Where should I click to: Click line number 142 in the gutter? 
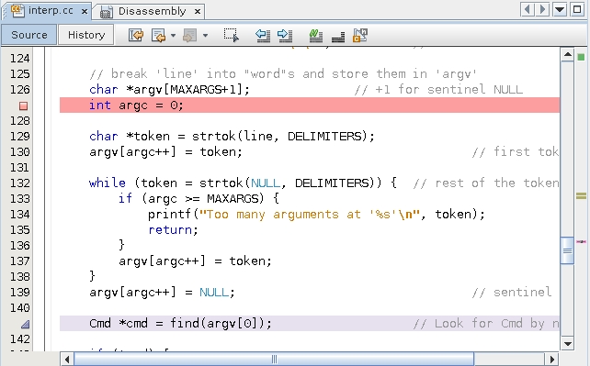(19, 339)
